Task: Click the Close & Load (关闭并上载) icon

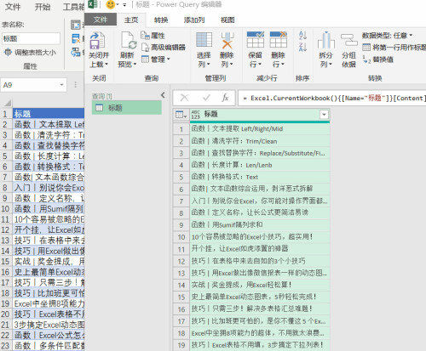Action: click(x=97, y=41)
